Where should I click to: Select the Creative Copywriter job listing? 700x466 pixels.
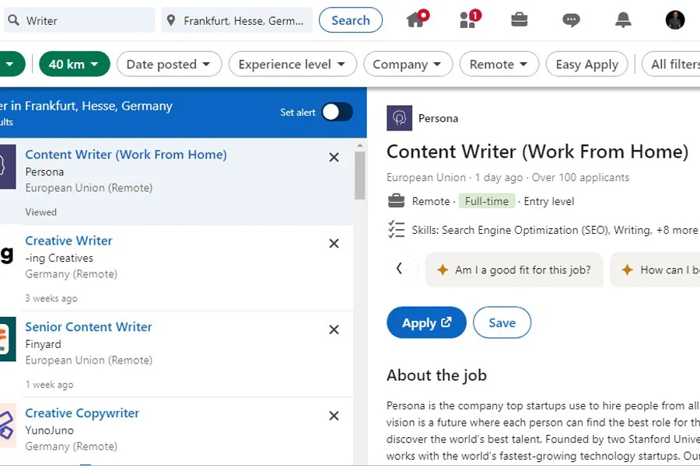click(82, 413)
